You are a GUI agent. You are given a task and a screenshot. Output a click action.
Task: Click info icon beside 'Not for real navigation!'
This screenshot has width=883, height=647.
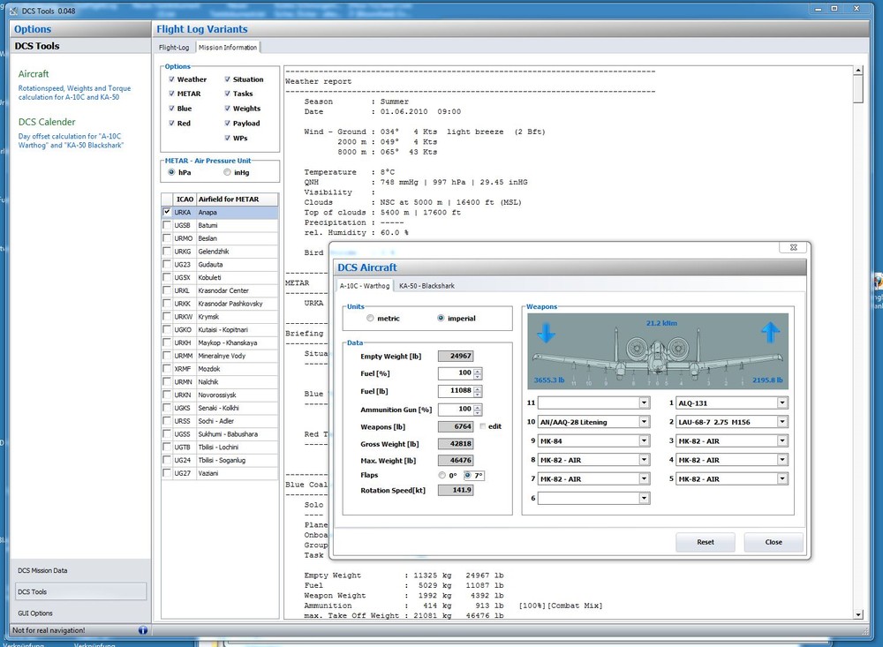(142, 629)
